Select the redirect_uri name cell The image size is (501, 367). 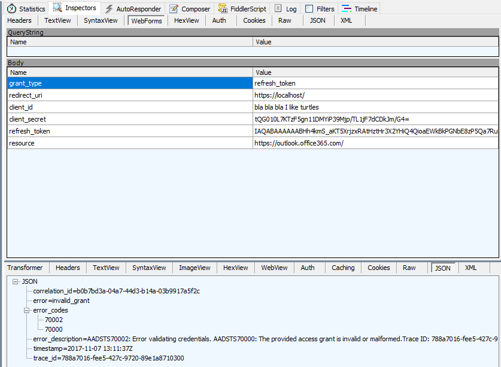click(x=130, y=95)
